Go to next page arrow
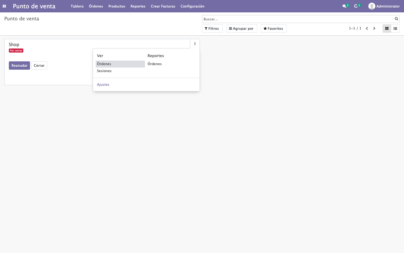404x253 pixels. point(374,28)
